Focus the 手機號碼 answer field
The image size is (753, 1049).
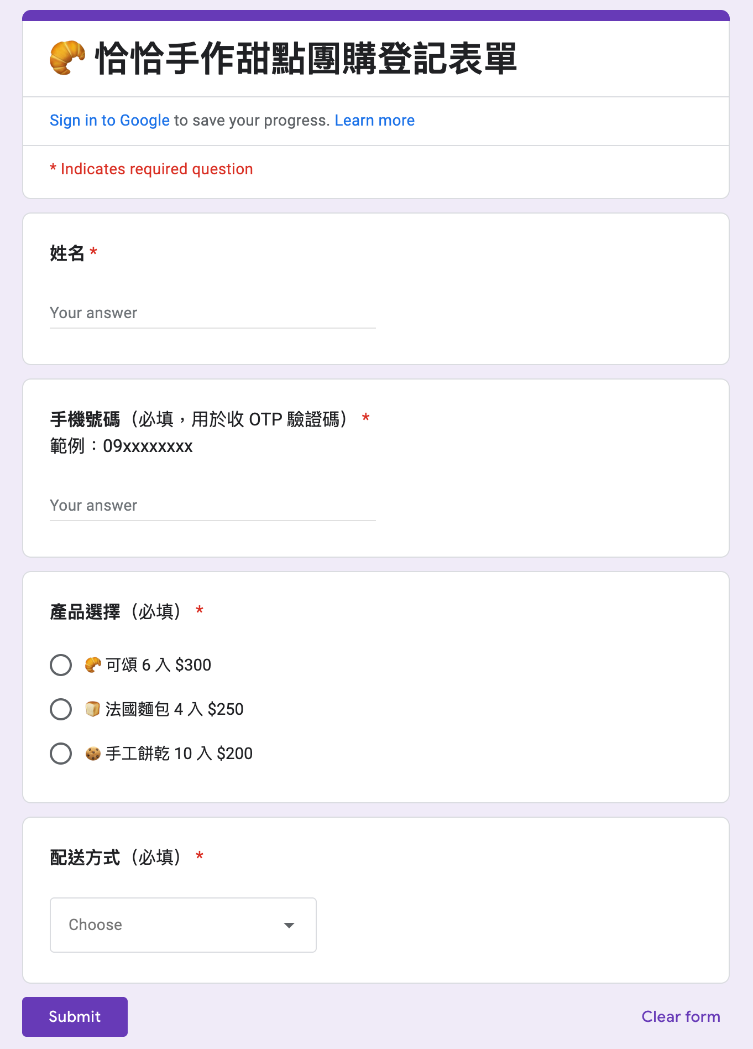pos(213,506)
